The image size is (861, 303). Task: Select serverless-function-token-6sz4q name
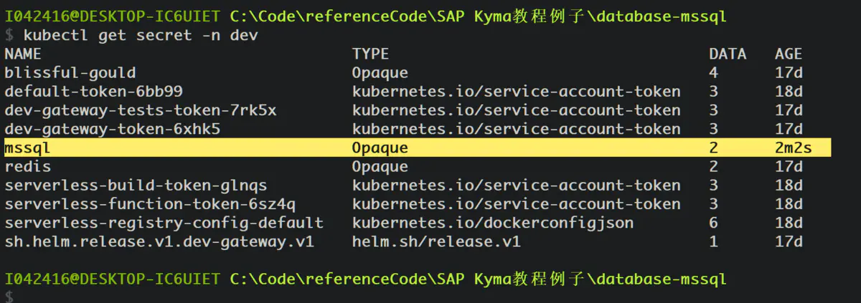pos(149,203)
